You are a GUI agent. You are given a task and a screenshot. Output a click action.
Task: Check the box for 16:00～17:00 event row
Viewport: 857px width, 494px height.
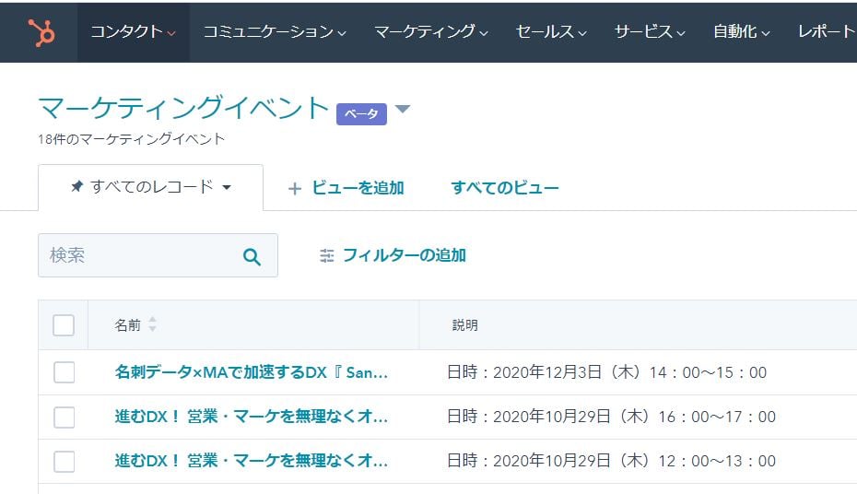pos(64,417)
